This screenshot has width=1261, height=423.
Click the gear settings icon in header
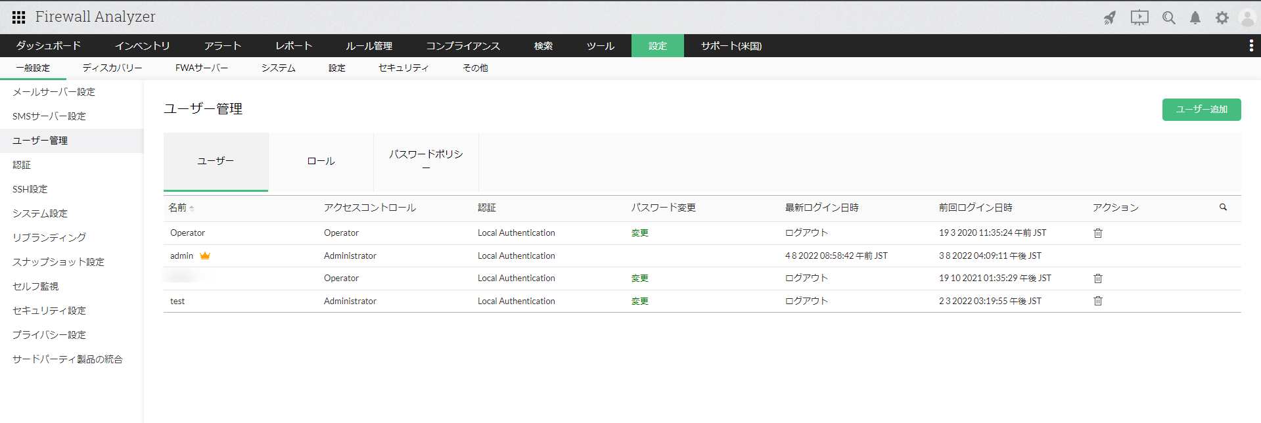click(1222, 18)
